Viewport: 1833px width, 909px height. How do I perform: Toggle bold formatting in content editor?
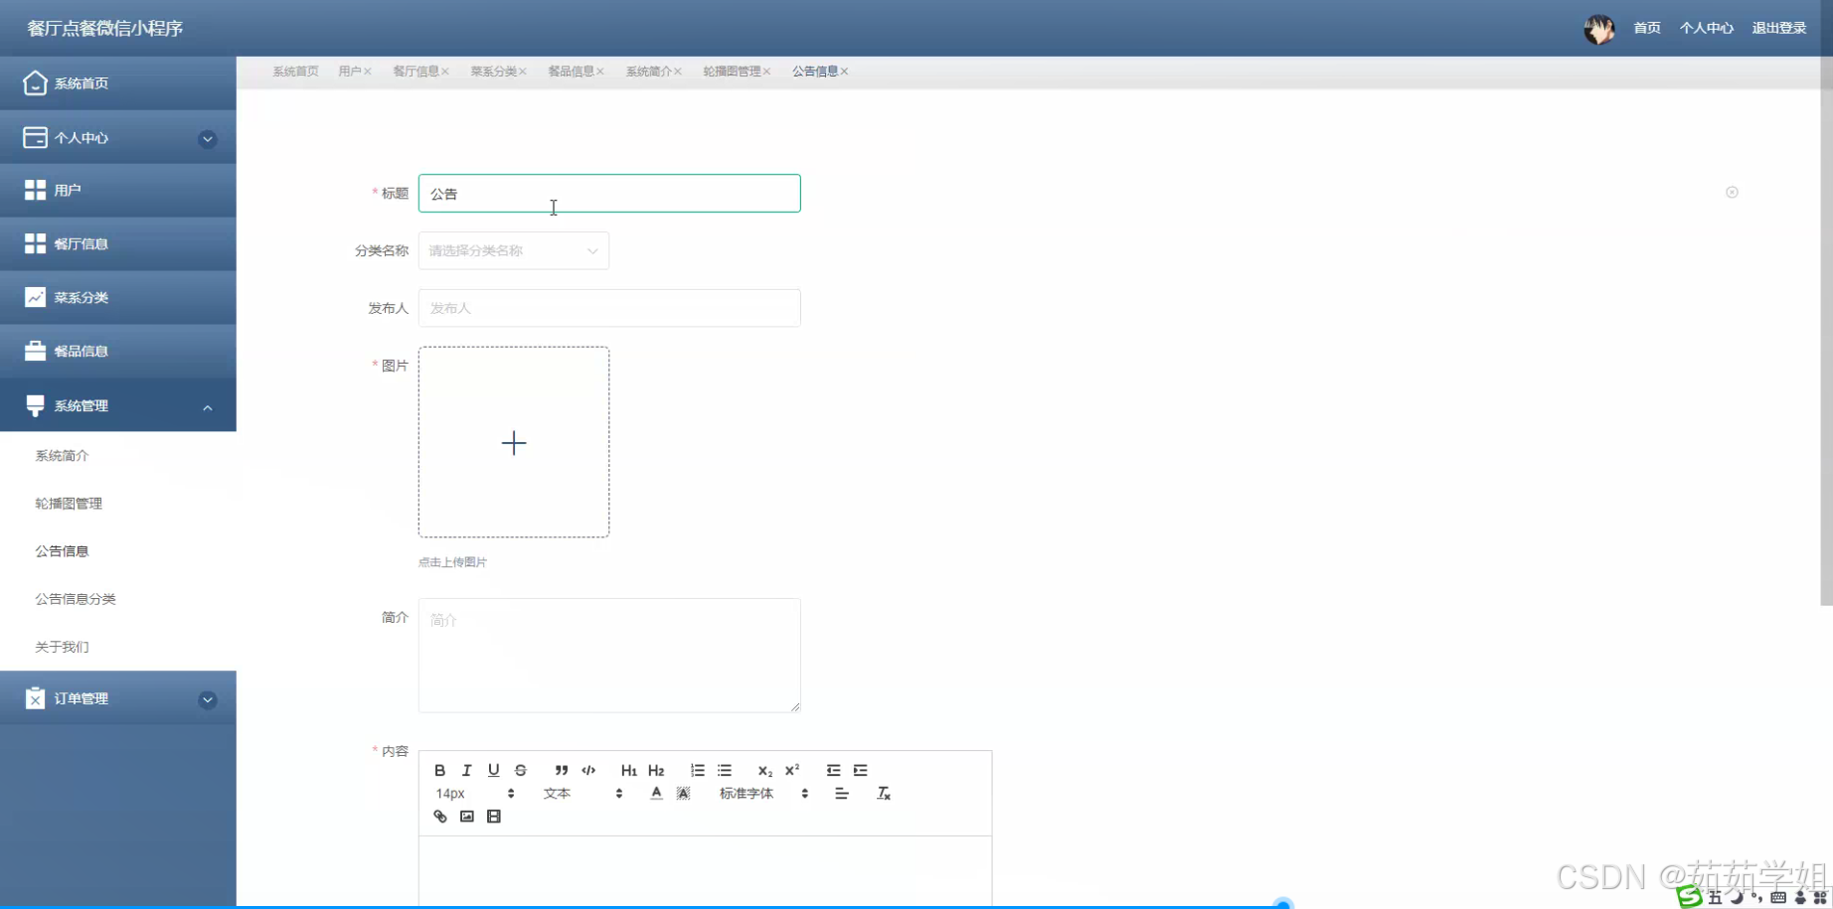[x=440, y=770]
